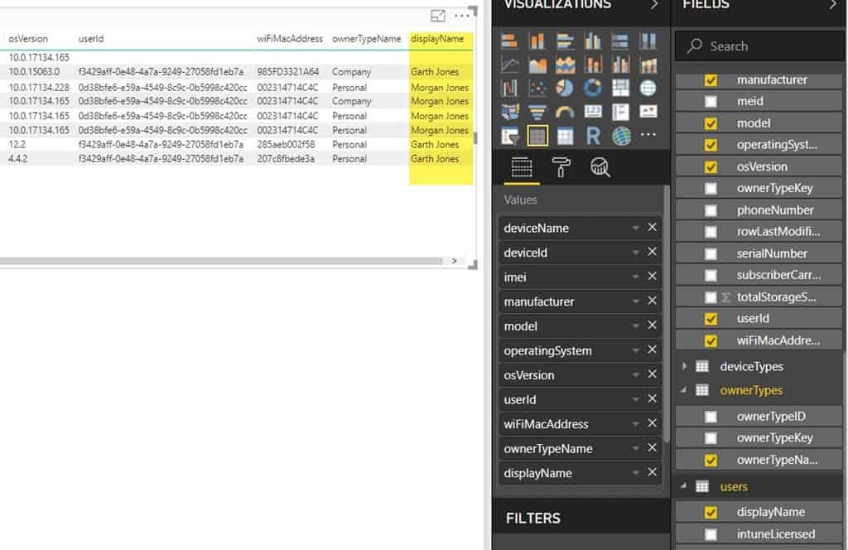Screen dimensions: 848x550
Task: Select the pie chart visualization
Action: [565, 88]
